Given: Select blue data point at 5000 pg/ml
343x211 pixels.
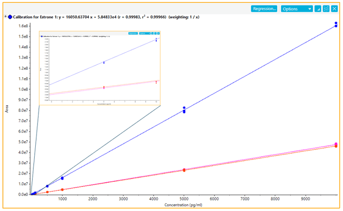Looking at the screenshot, I should click(184, 110).
